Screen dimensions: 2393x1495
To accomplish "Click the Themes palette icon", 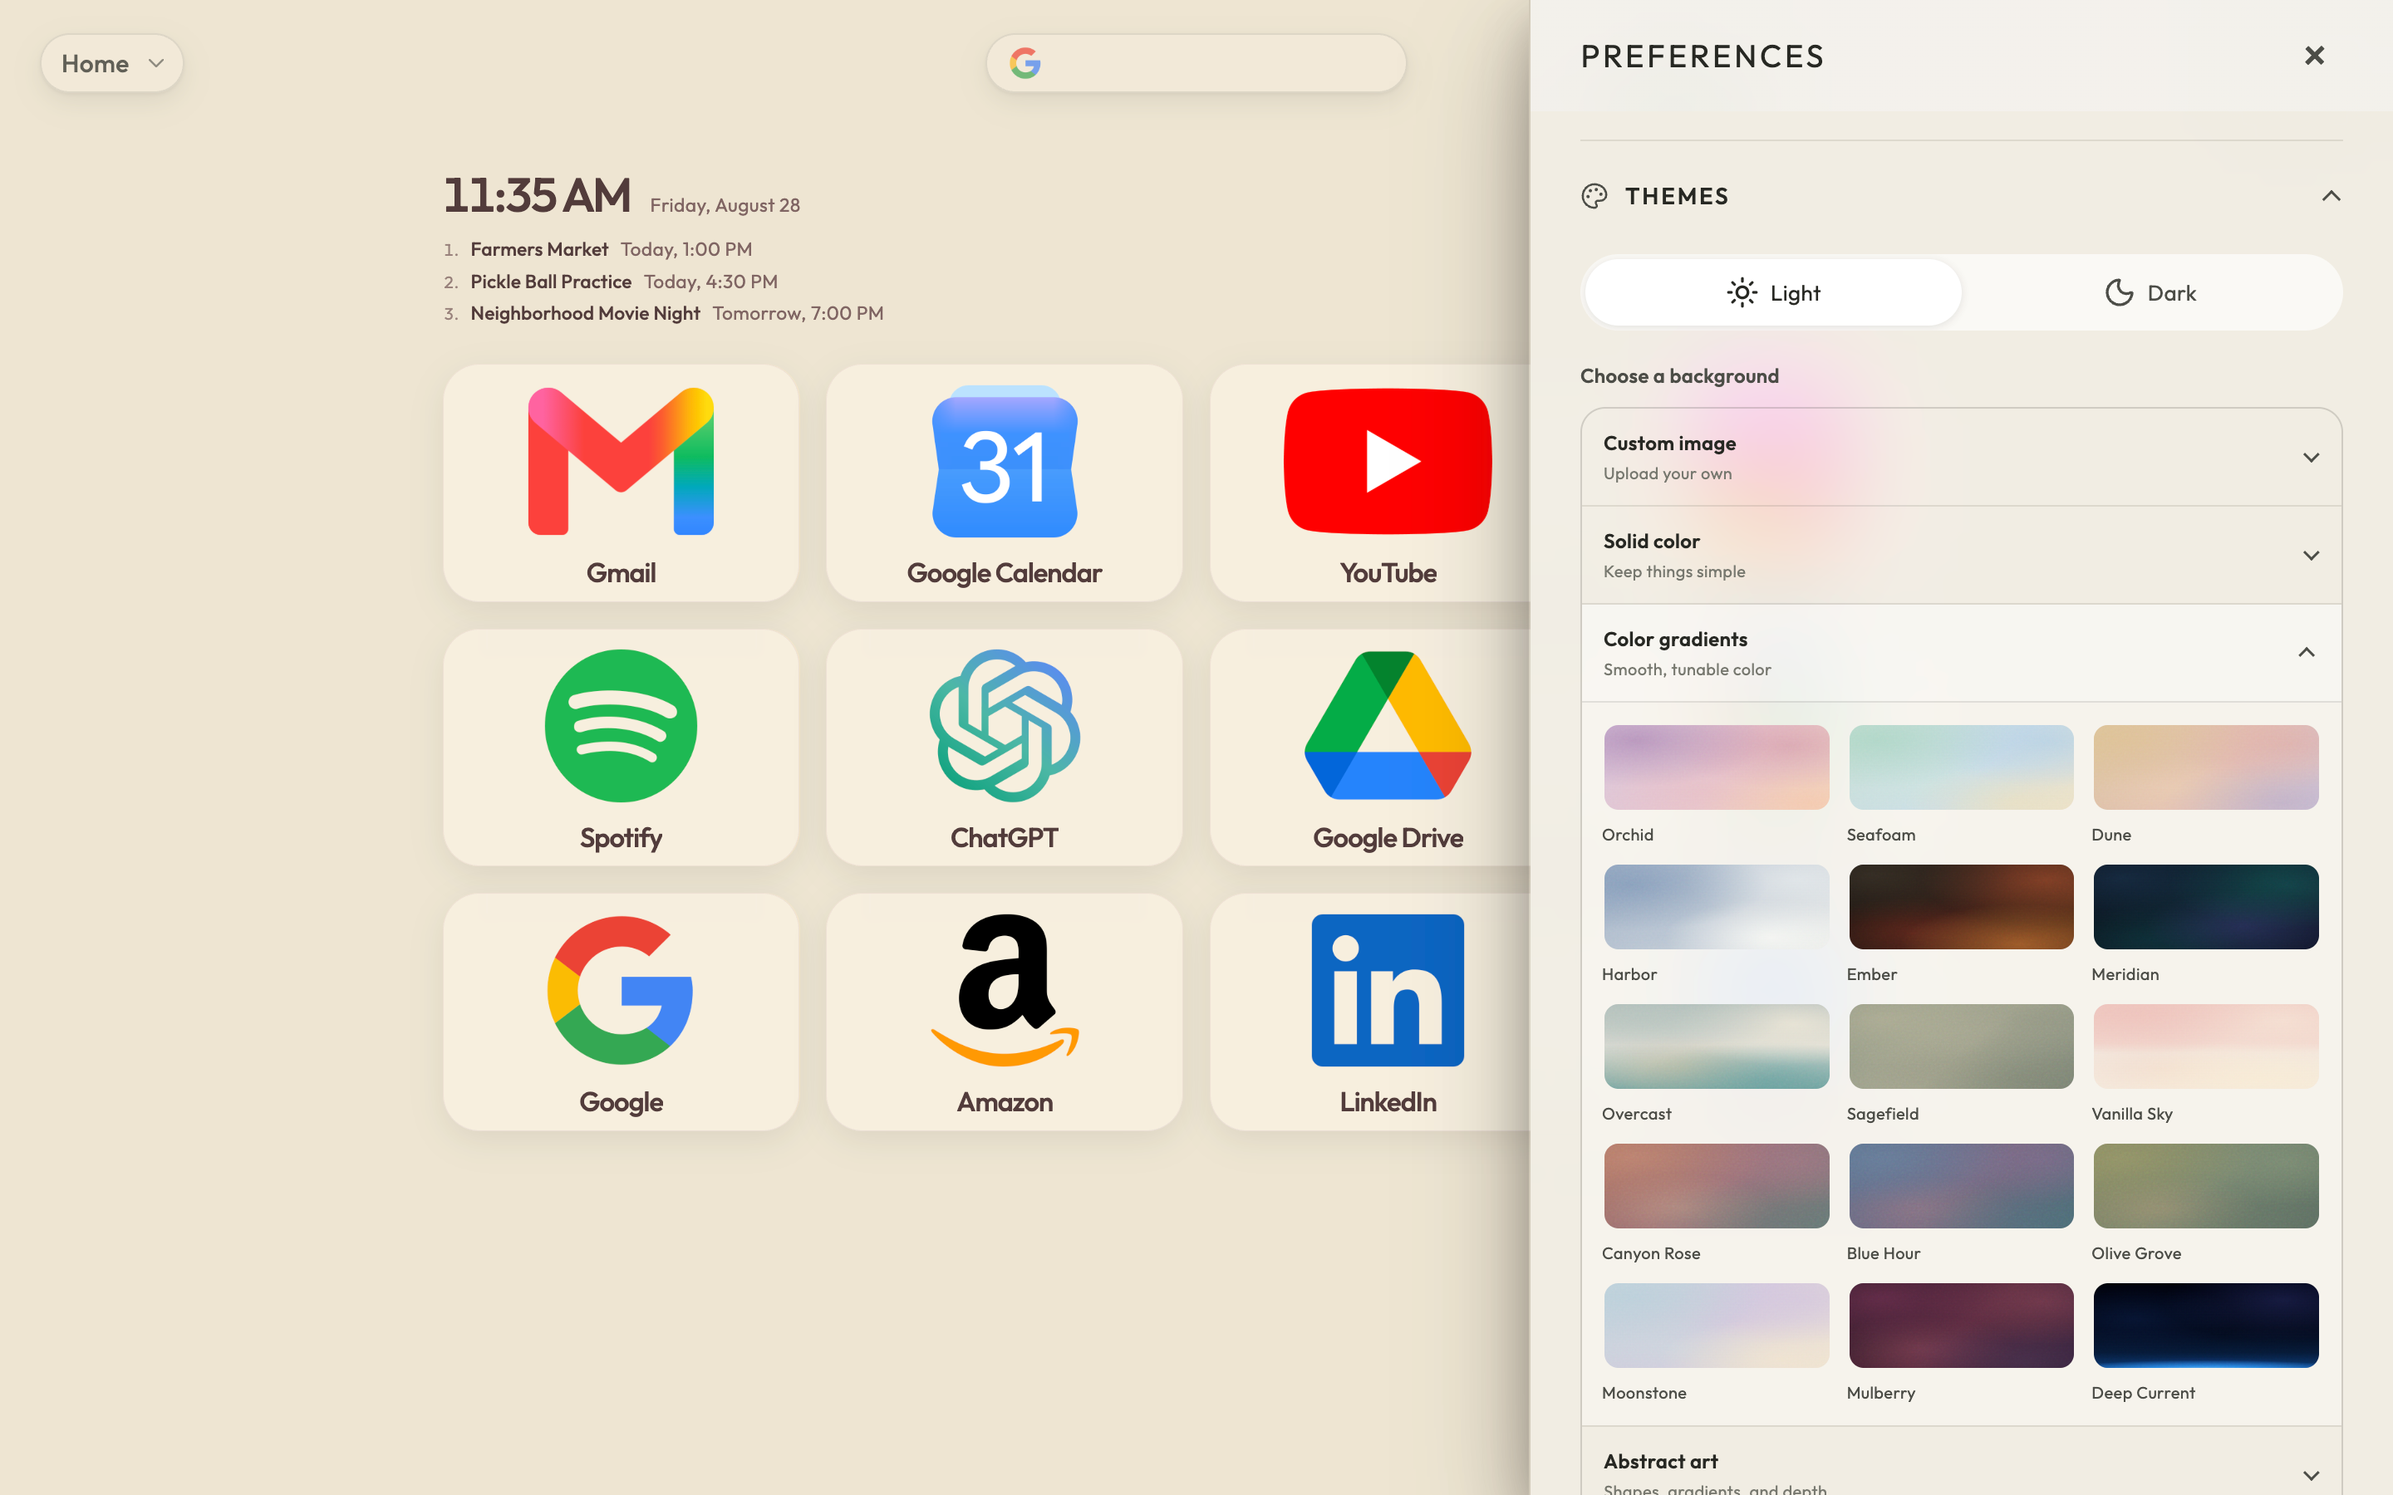I will point(1594,196).
